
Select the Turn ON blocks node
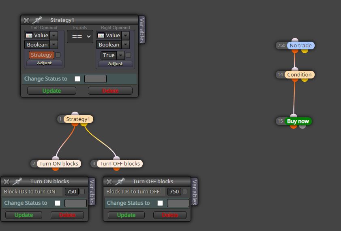(x=59, y=163)
